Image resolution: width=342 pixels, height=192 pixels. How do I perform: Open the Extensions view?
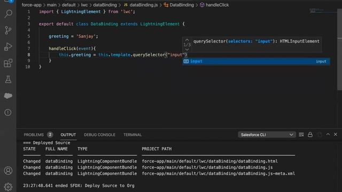8,63
